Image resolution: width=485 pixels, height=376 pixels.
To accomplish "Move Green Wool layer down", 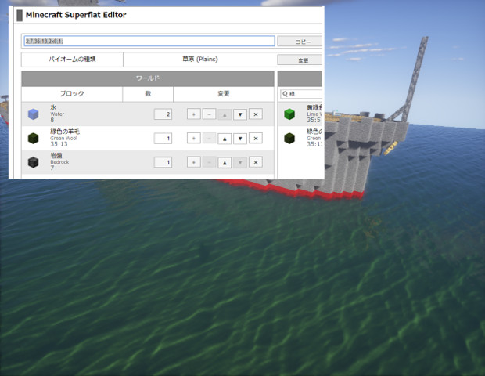I will pyautogui.click(x=240, y=139).
